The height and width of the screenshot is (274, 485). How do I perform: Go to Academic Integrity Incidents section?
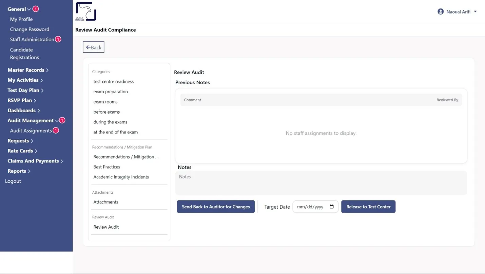coord(121,177)
